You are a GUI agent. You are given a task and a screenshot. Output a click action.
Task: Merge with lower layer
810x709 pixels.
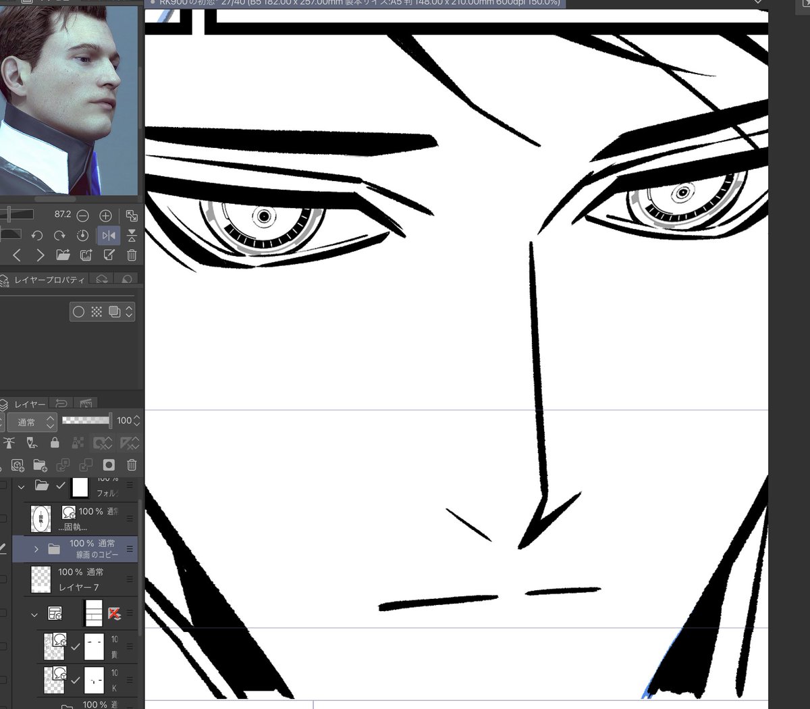pyautogui.click(x=86, y=465)
